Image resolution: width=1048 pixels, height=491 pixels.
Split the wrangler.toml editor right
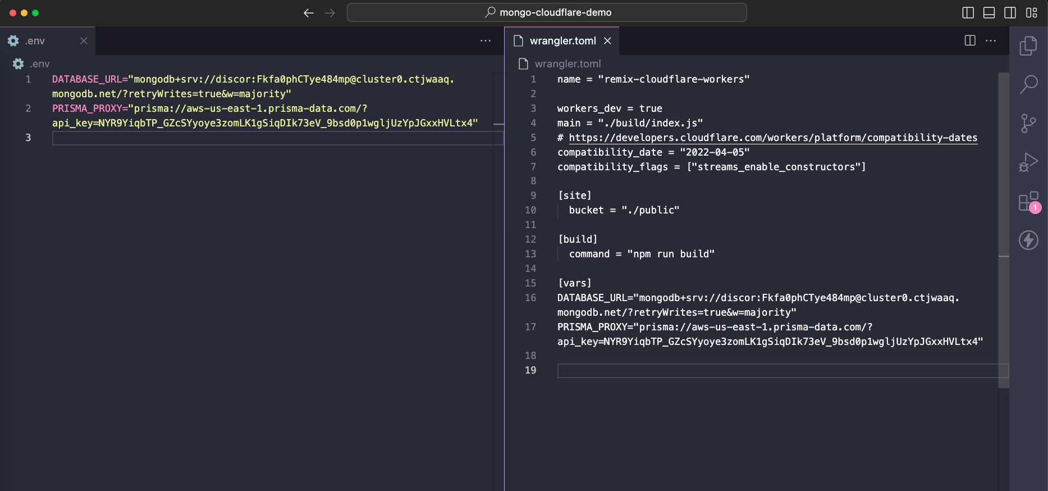[970, 40]
